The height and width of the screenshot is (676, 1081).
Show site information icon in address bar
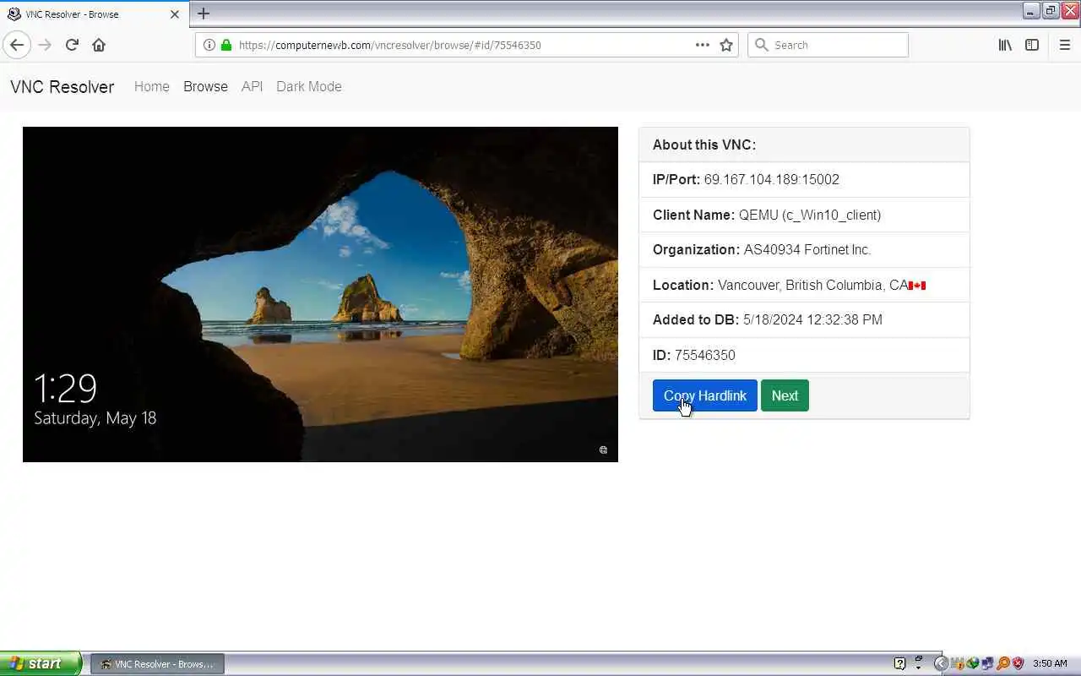(209, 45)
